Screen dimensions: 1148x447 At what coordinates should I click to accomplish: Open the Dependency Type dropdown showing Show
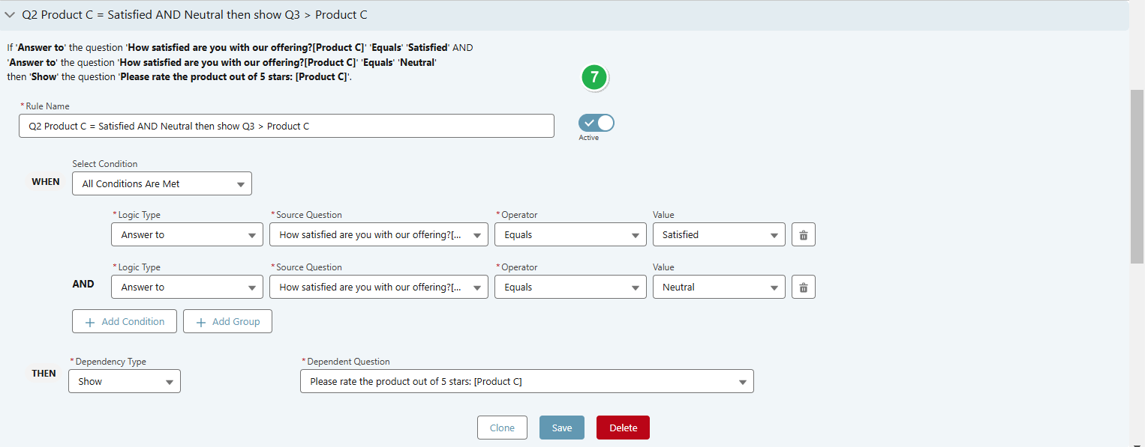click(x=124, y=381)
